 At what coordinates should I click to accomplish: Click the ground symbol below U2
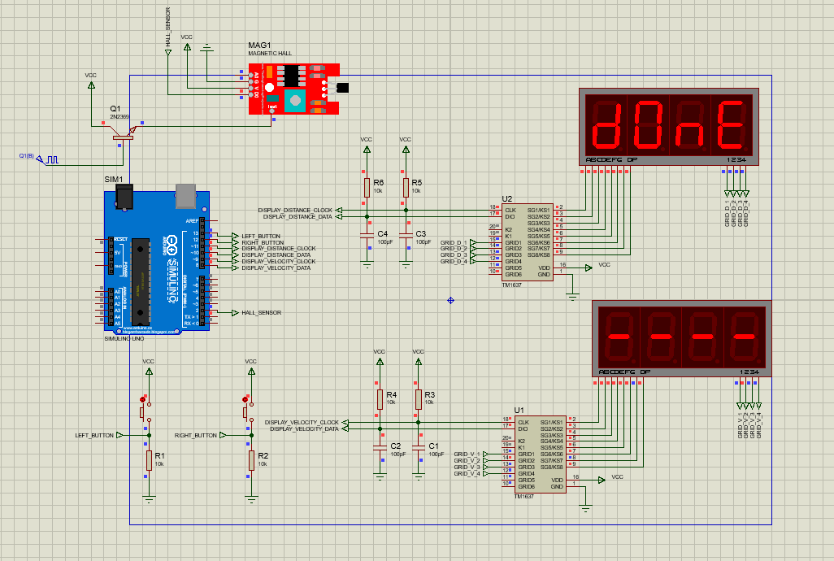click(572, 297)
